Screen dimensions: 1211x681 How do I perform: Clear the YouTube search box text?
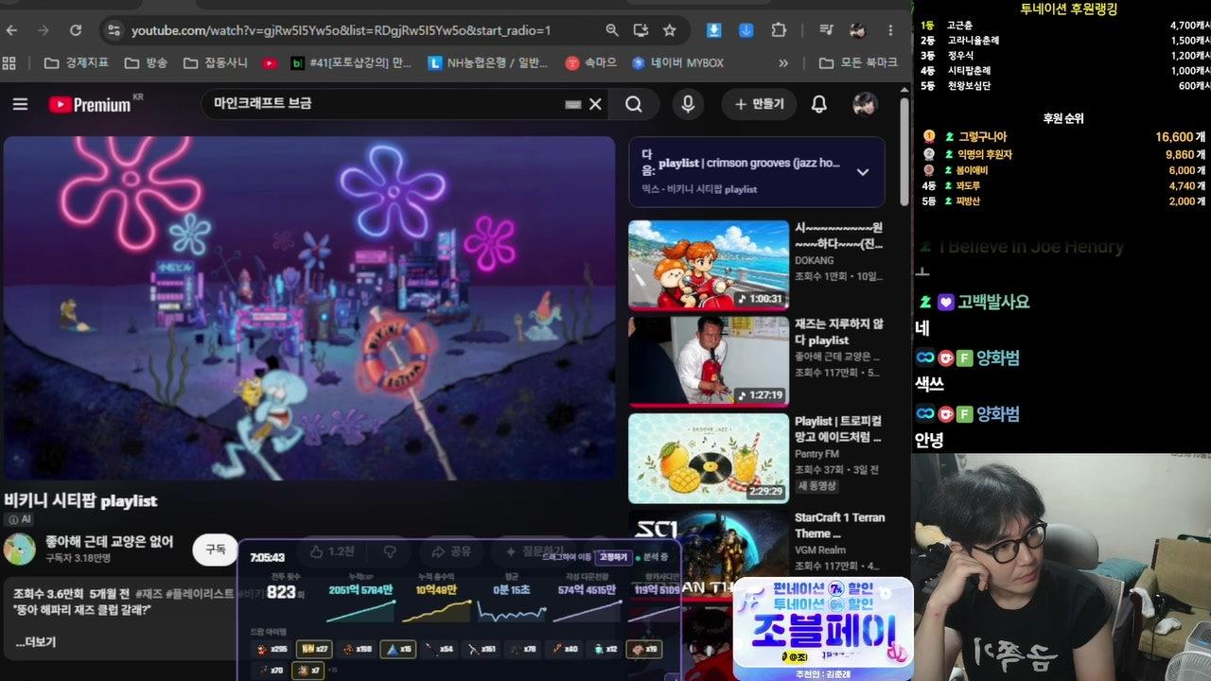[595, 104]
